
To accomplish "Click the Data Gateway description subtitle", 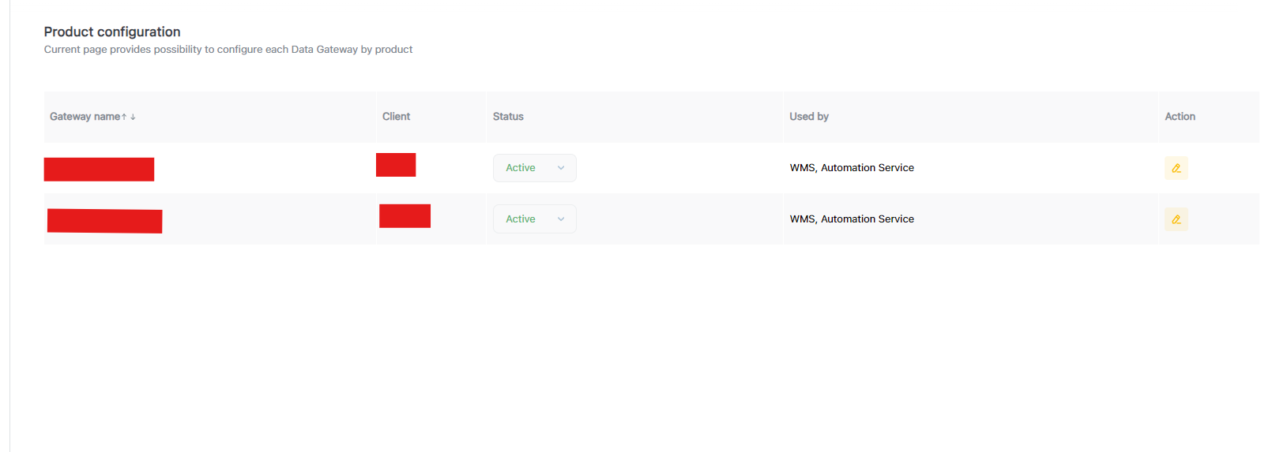I will click(228, 50).
